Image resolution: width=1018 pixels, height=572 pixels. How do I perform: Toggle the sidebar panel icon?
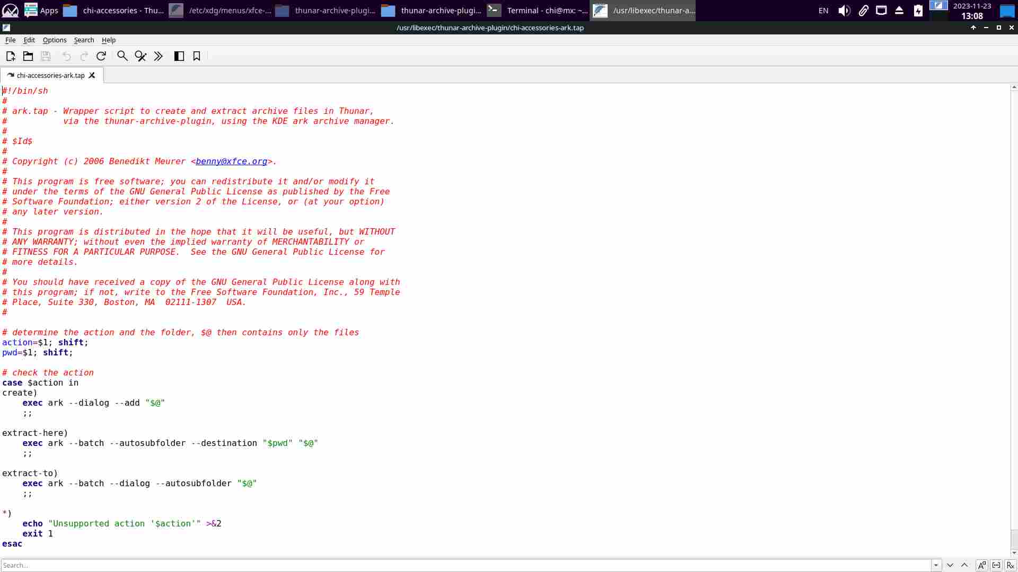point(179,56)
